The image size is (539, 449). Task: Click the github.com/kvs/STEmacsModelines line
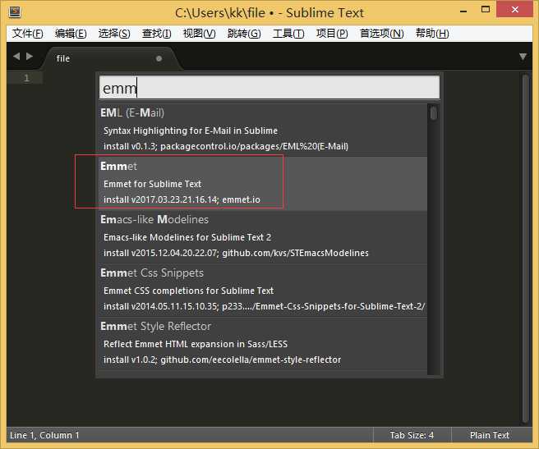click(236, 253)
